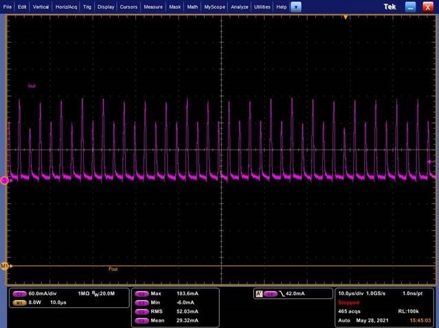Open the MyScope menu
This screenshot has height=328, width=439.
214,7
